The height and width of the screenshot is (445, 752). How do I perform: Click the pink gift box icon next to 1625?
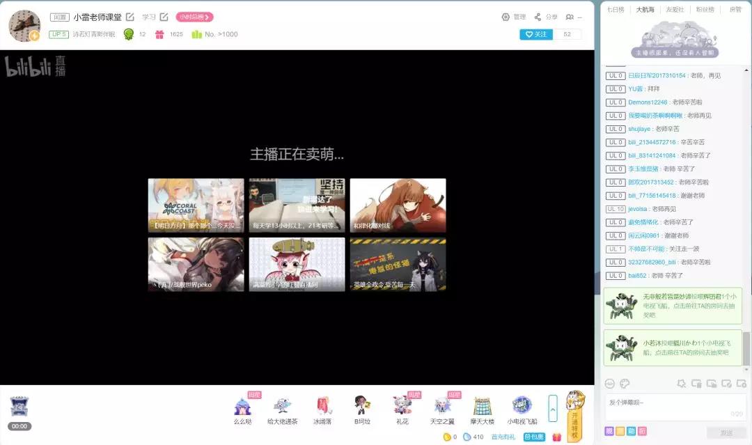point(159,34)
